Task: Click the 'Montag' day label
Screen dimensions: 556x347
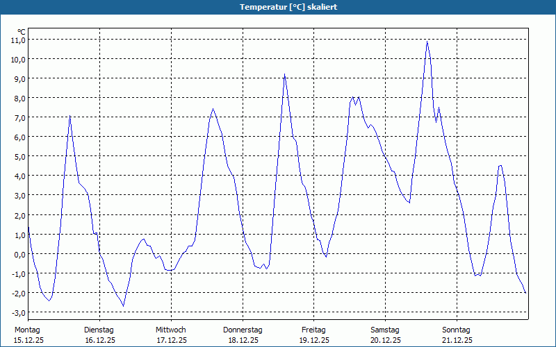Action: tap(27, 330)
